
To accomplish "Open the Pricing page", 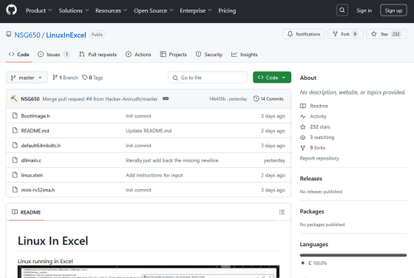I will coord(227,10).
